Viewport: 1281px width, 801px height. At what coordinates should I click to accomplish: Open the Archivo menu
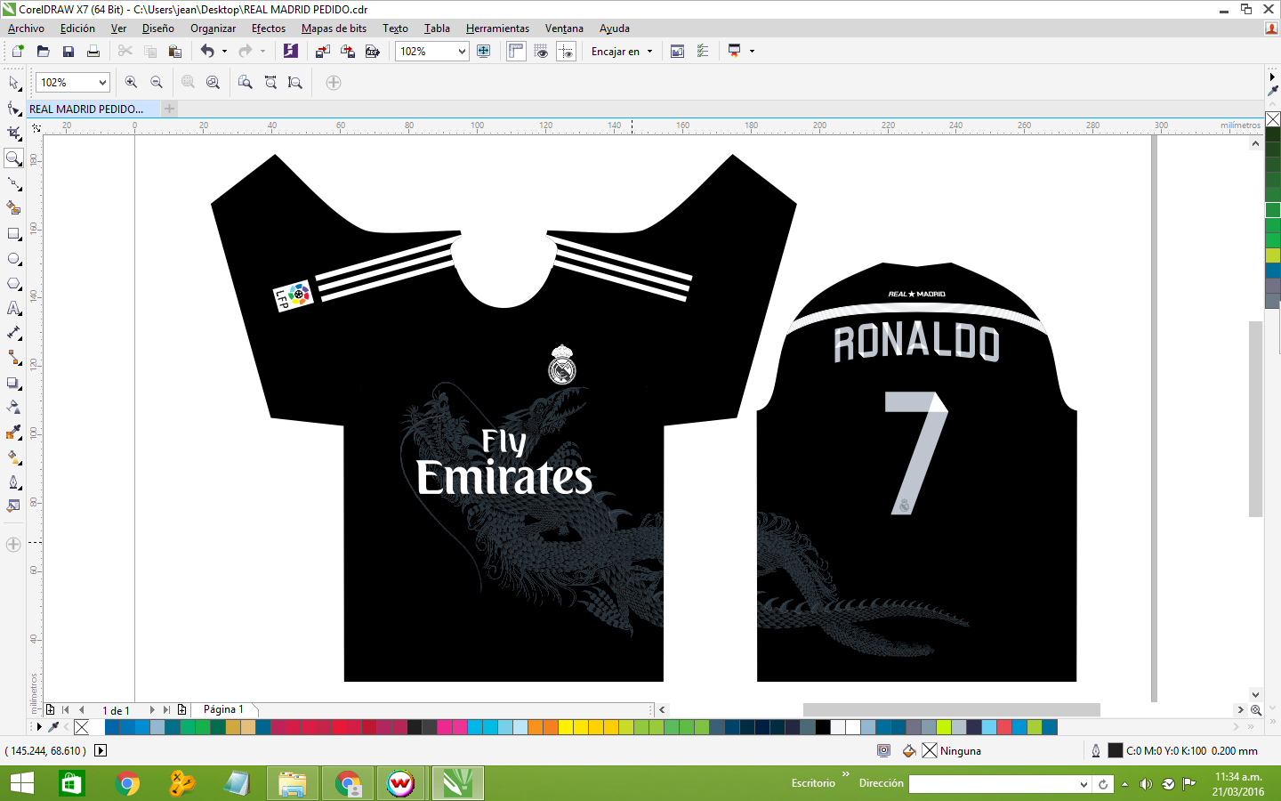point(26,28)
